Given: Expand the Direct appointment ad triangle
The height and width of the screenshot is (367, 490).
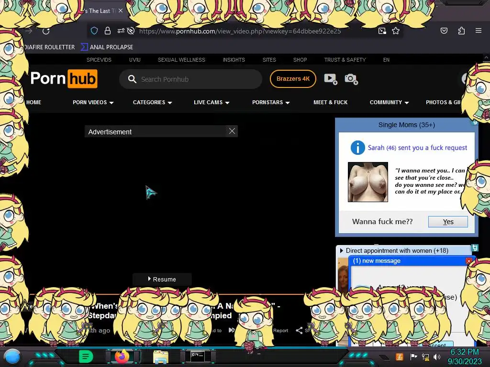Looking at the screenshot, I should 341,250.
